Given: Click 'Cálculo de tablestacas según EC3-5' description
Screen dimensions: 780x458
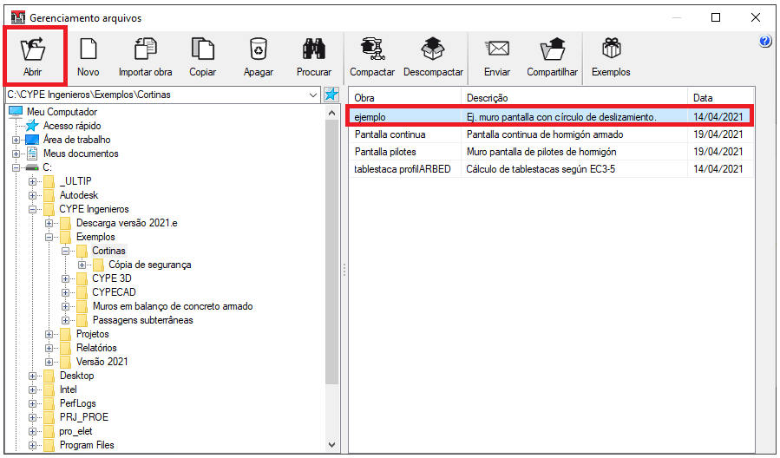Looking at the screenshot, I should tap(541, 169).
